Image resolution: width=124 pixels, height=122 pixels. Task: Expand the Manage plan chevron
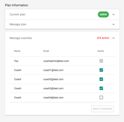(114, 24)
